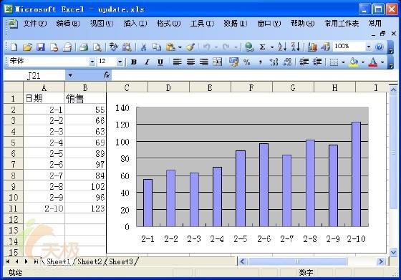The height and width of the screenshot is (280, 401).
Task: Apply Currency style icon
Action: (x=233, y=62)
